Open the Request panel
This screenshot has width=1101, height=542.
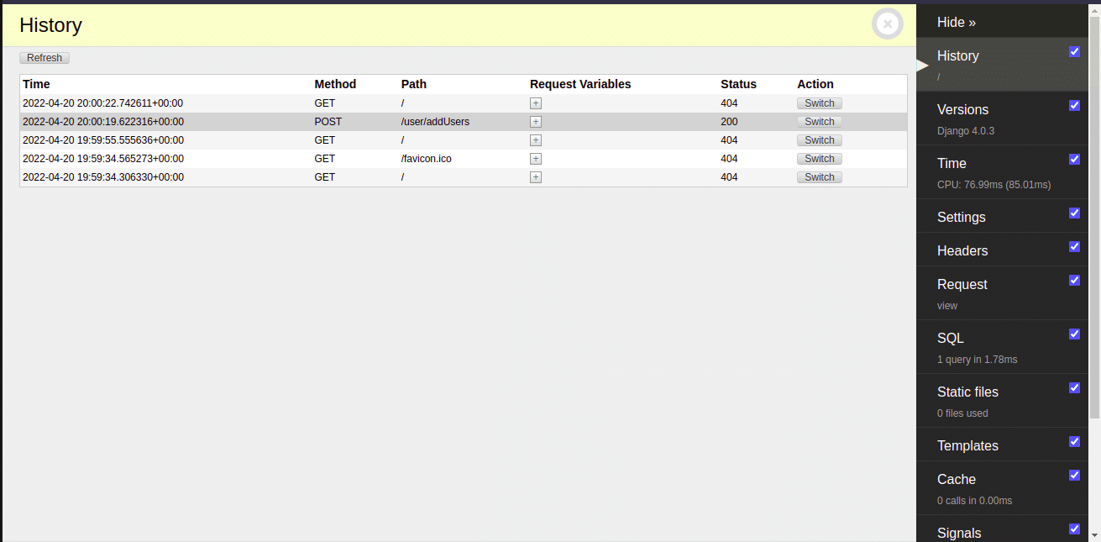coord(962,284)
